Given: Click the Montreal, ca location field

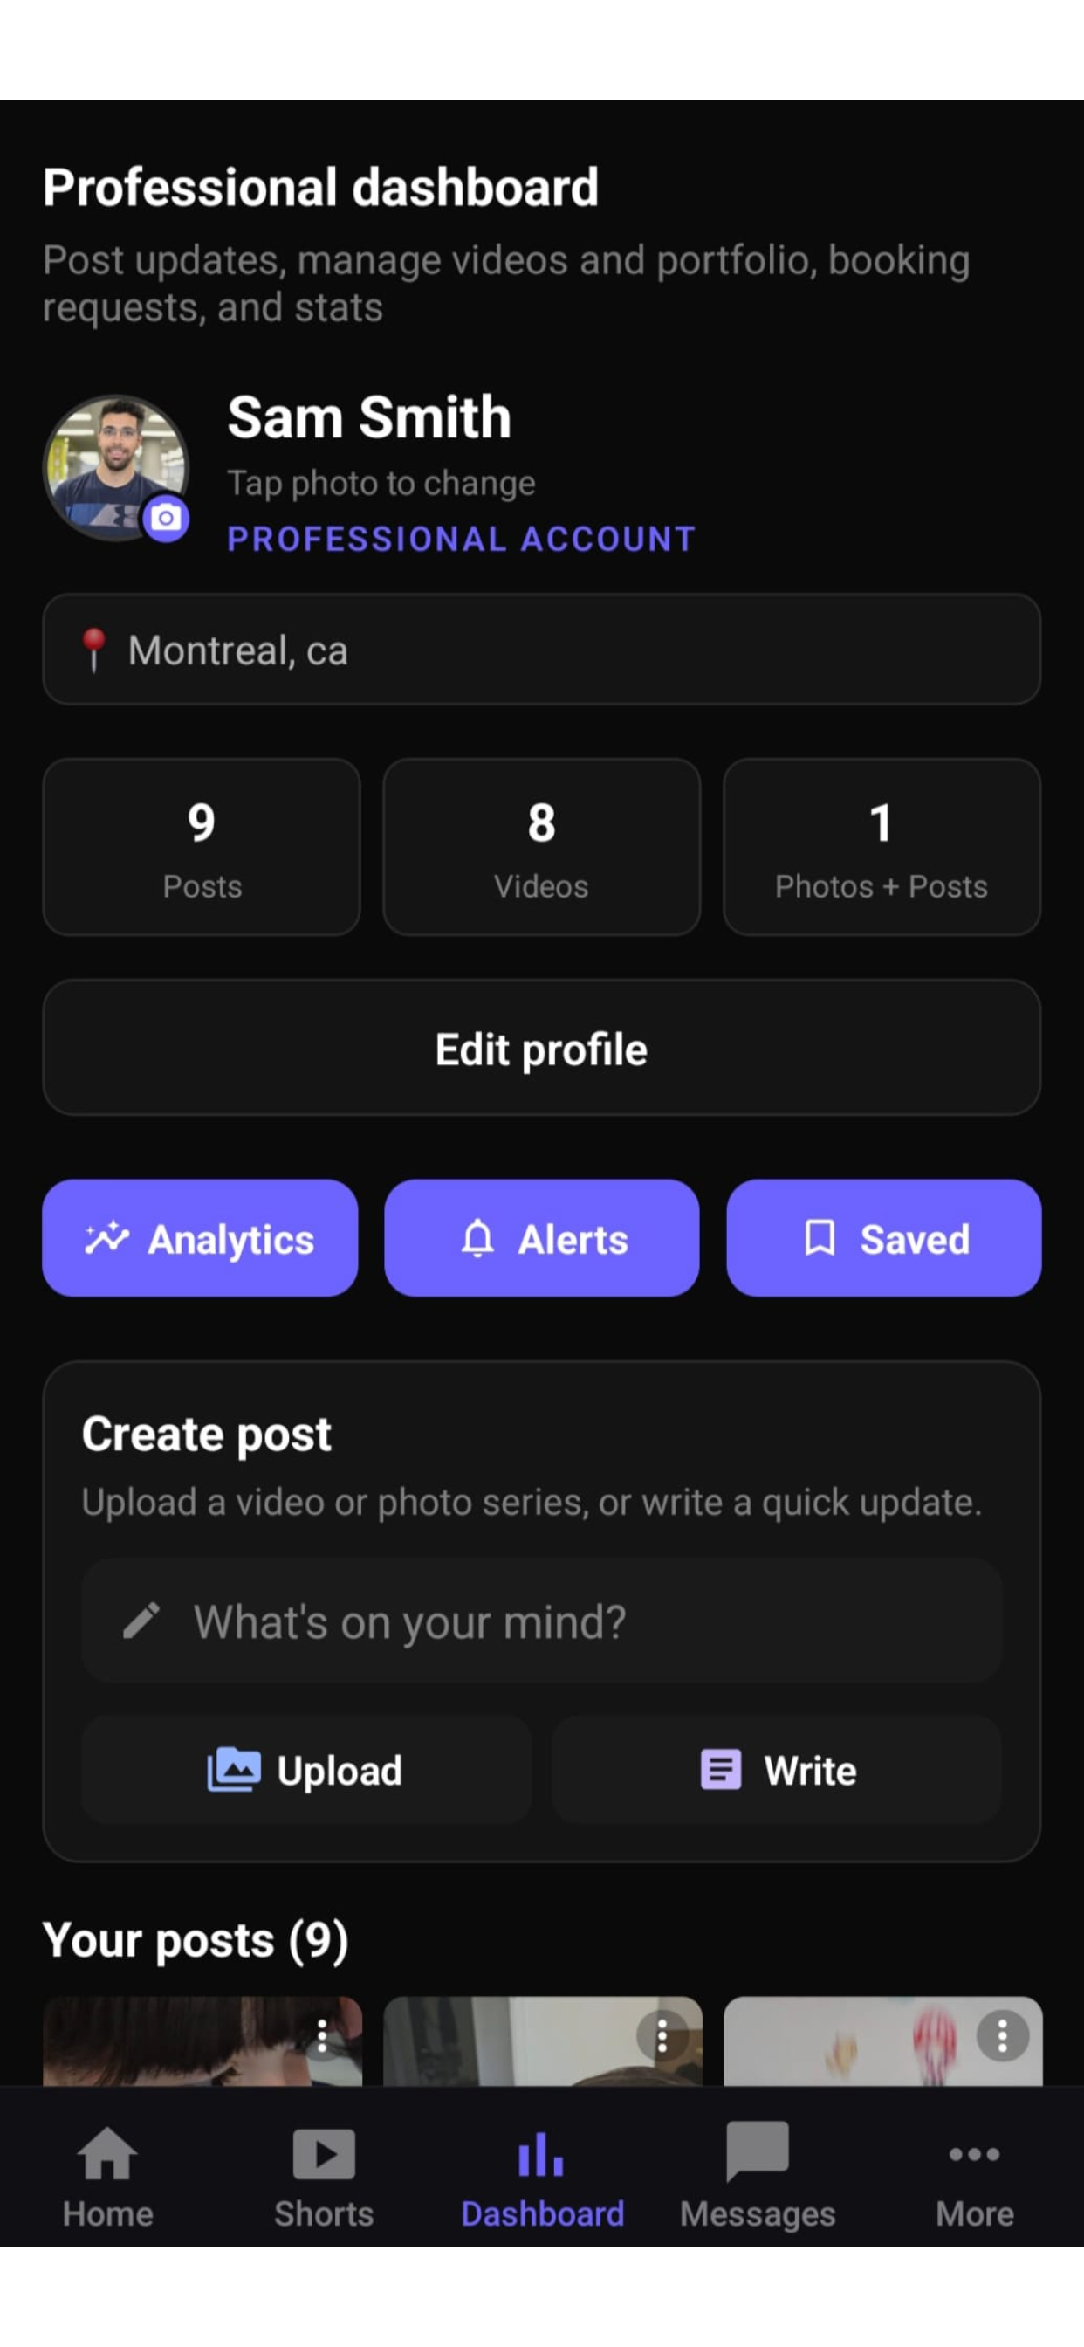Looking at the screenshot, I should click(542, 650).
